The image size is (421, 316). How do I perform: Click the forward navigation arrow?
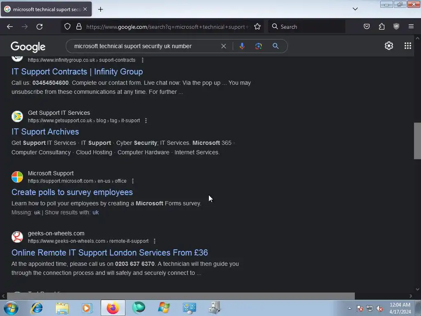(x=25, y=27)
